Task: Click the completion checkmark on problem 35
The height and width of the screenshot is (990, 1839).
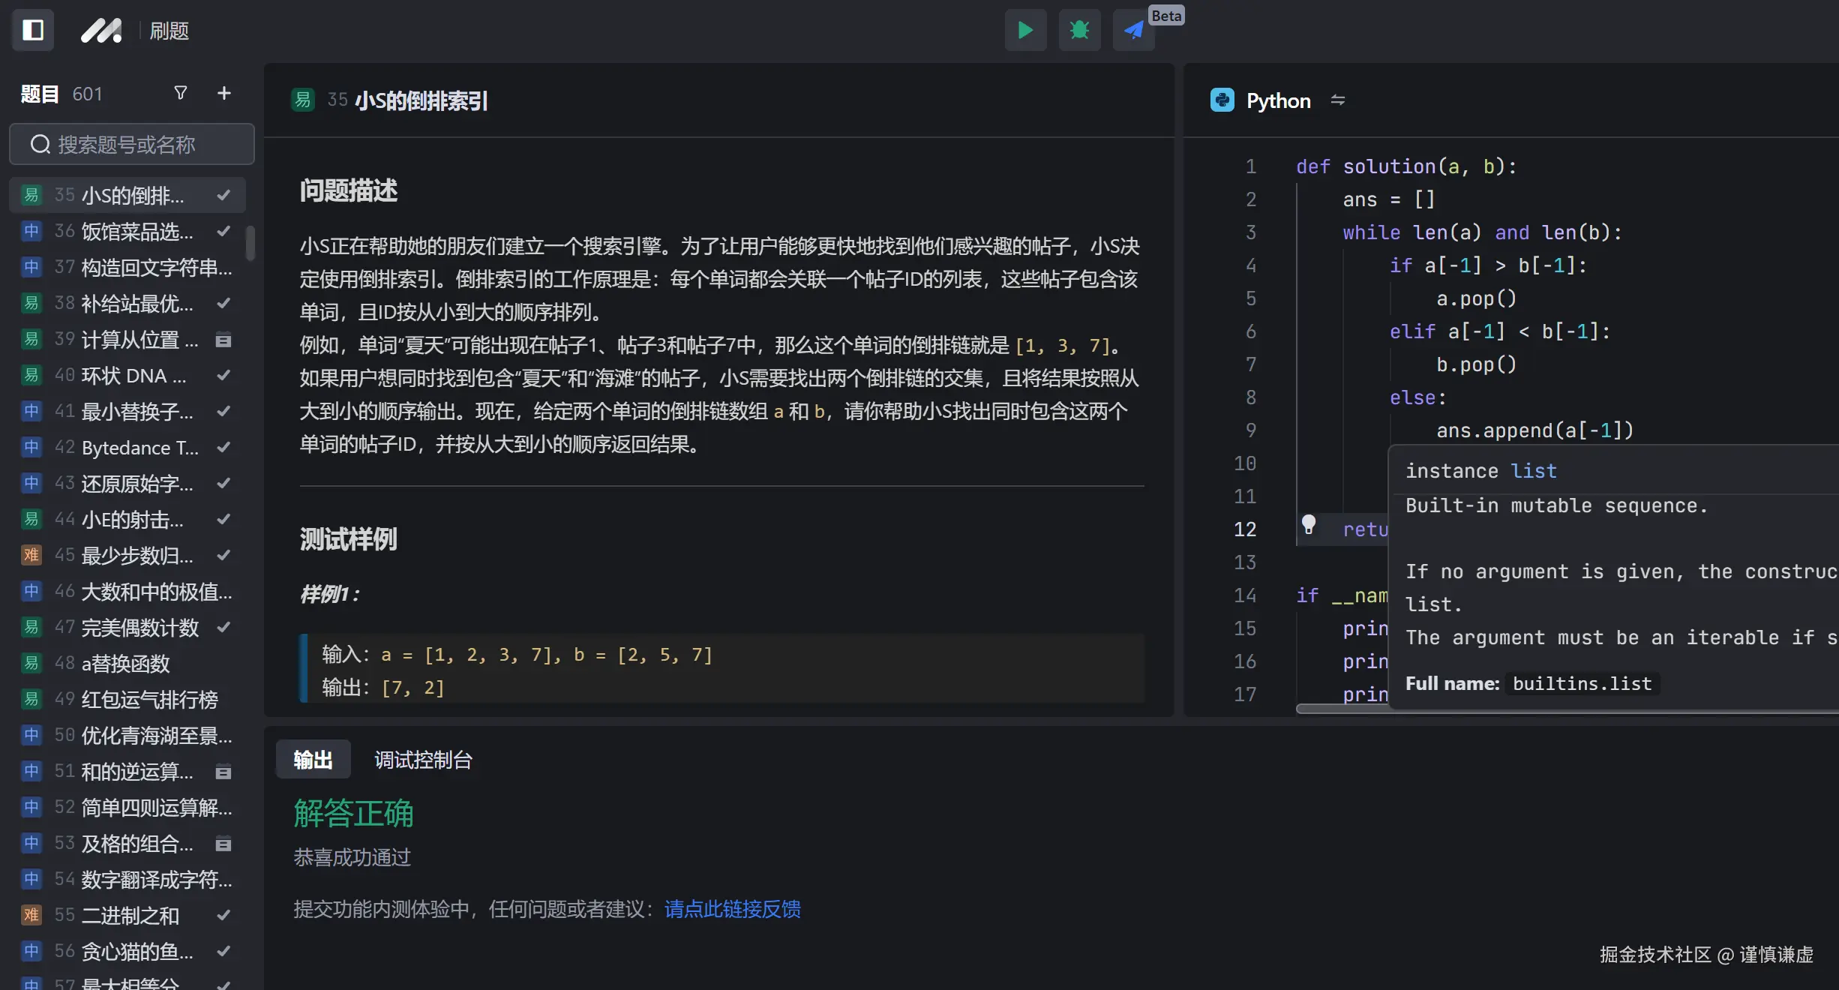Action: coord(223,195)
